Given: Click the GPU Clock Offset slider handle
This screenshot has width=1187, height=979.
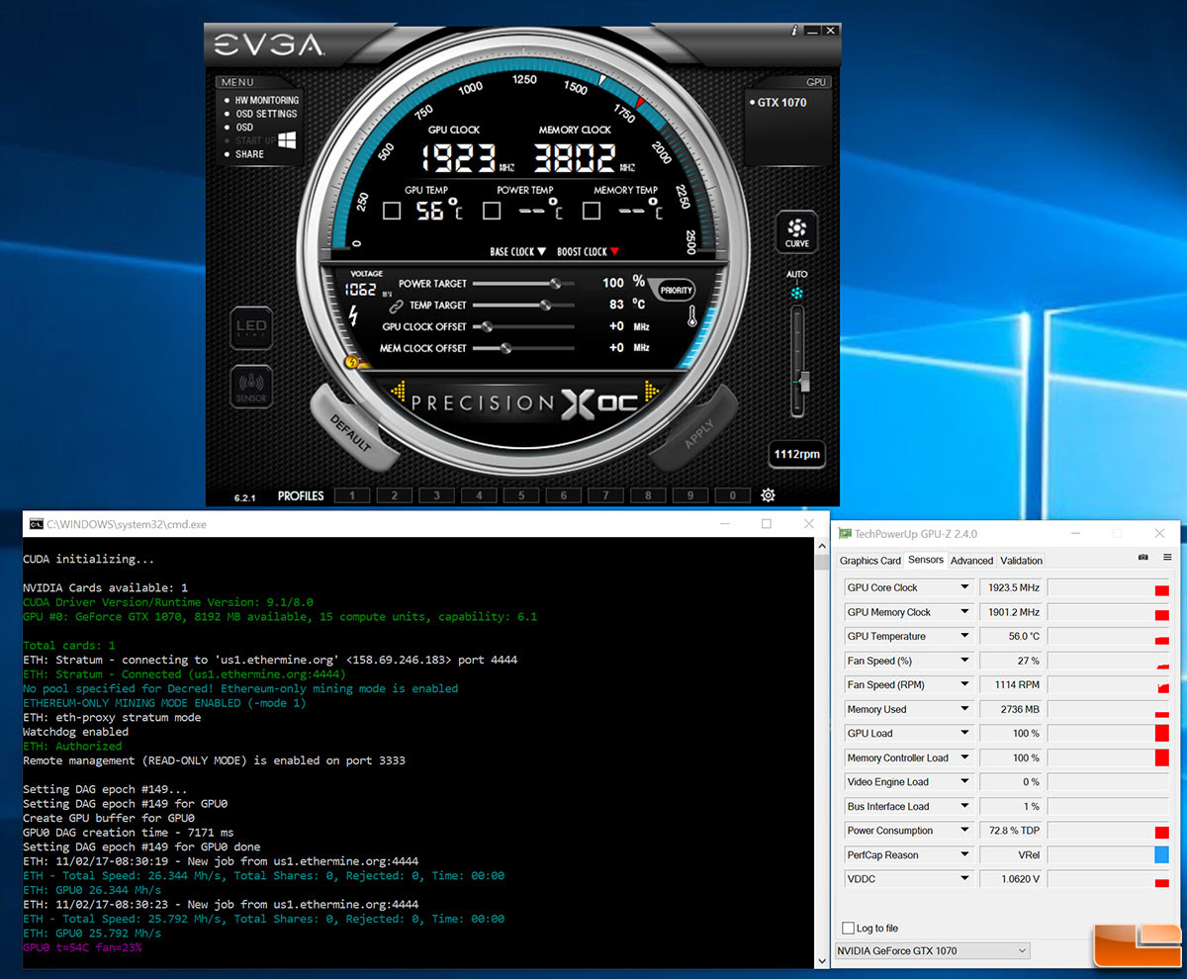Looking at the screenshot, I should coord(488,326).
